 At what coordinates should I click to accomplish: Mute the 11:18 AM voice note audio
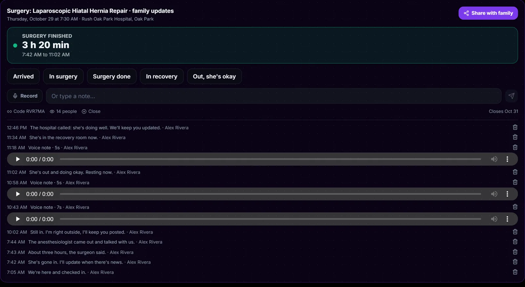coord(494,159)
